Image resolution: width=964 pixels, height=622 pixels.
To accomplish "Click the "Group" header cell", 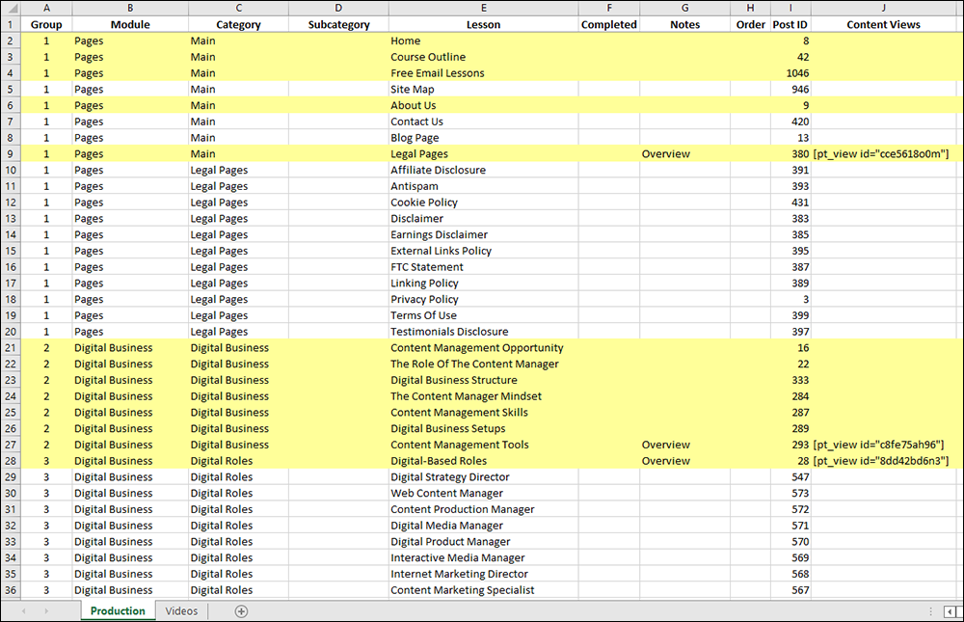I will [46, 25].
